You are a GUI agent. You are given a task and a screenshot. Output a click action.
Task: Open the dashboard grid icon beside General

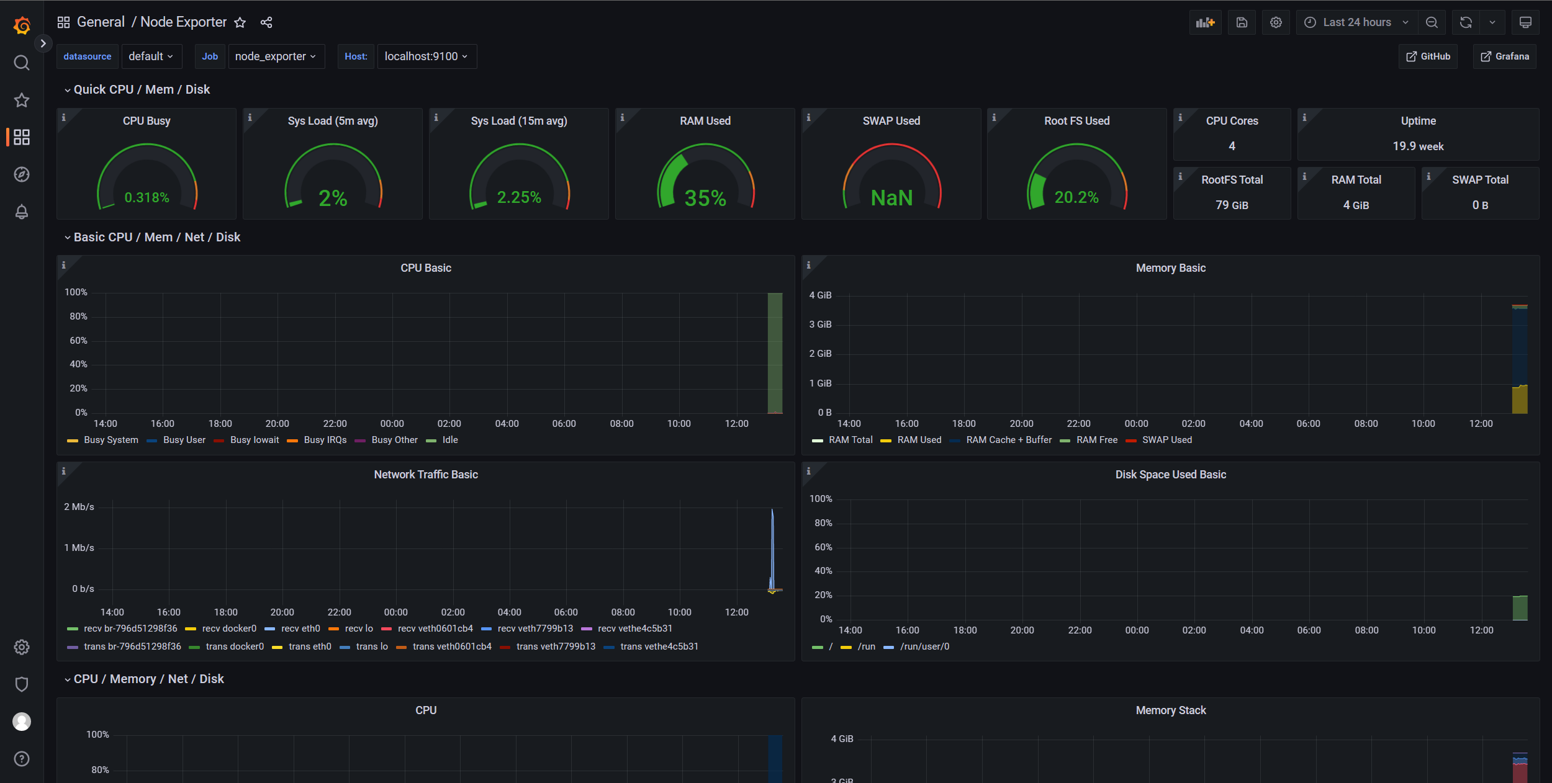[x=63, y=22]
